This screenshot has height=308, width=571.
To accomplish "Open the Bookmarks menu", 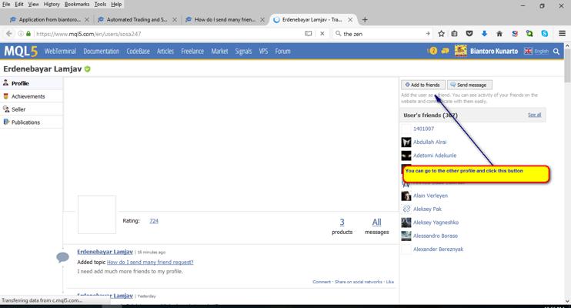I will [x=76, y=4].
